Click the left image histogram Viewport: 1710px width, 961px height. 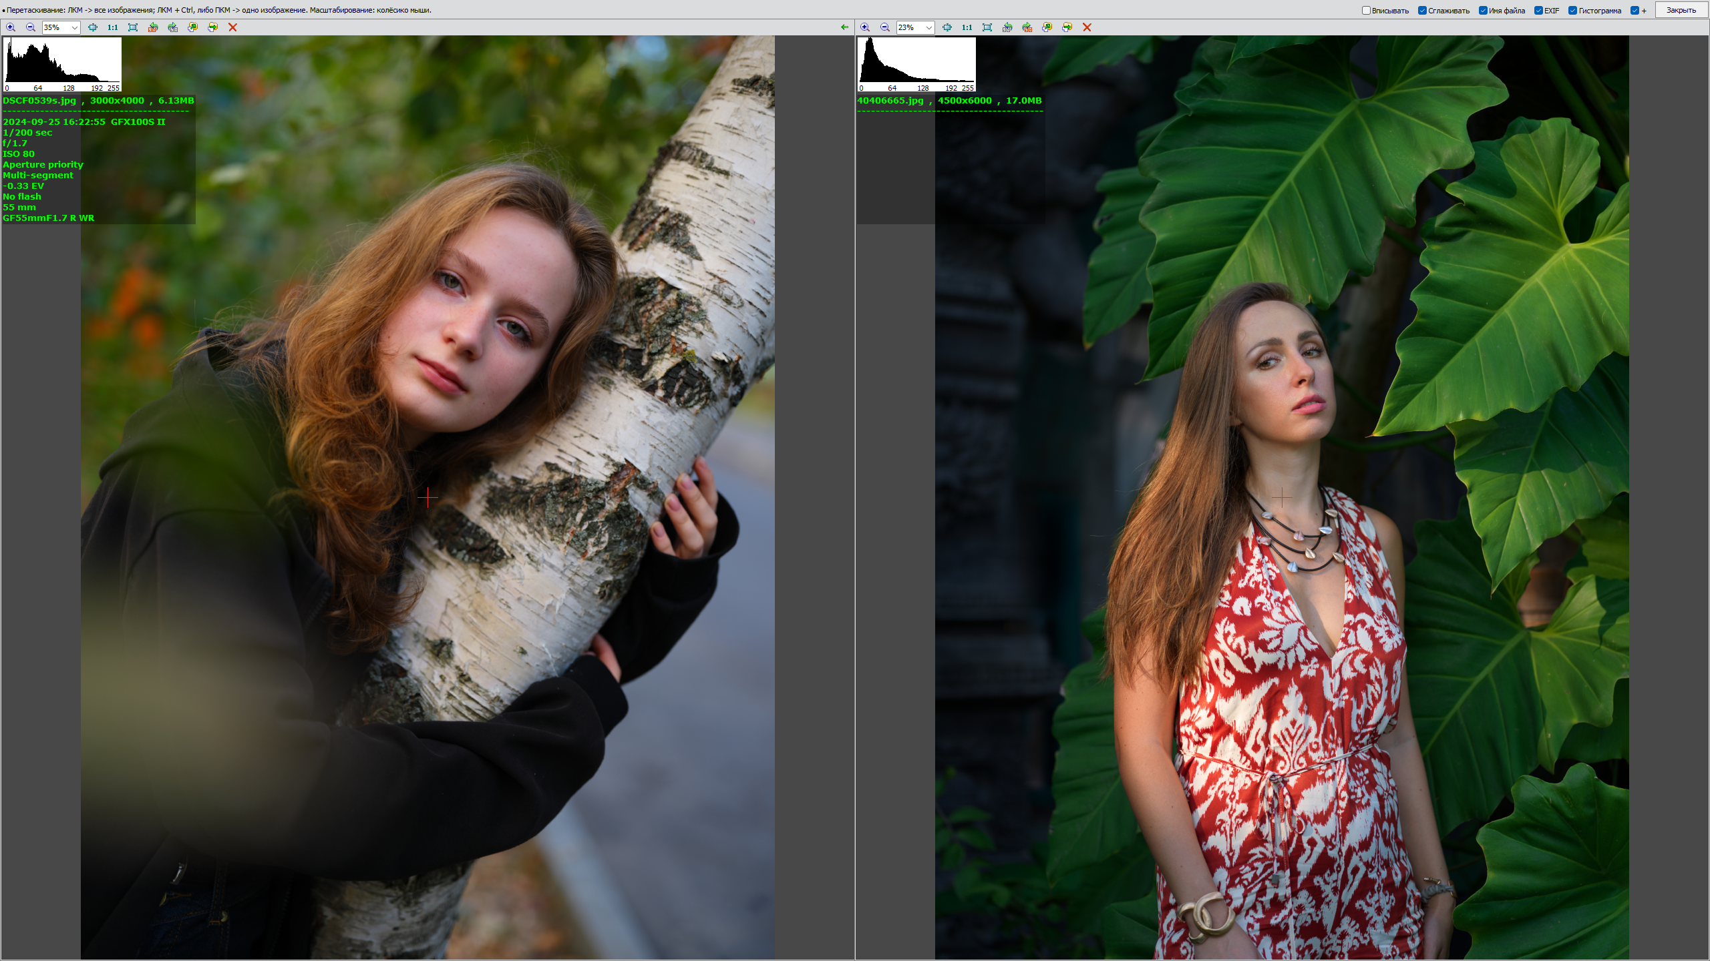62,65
